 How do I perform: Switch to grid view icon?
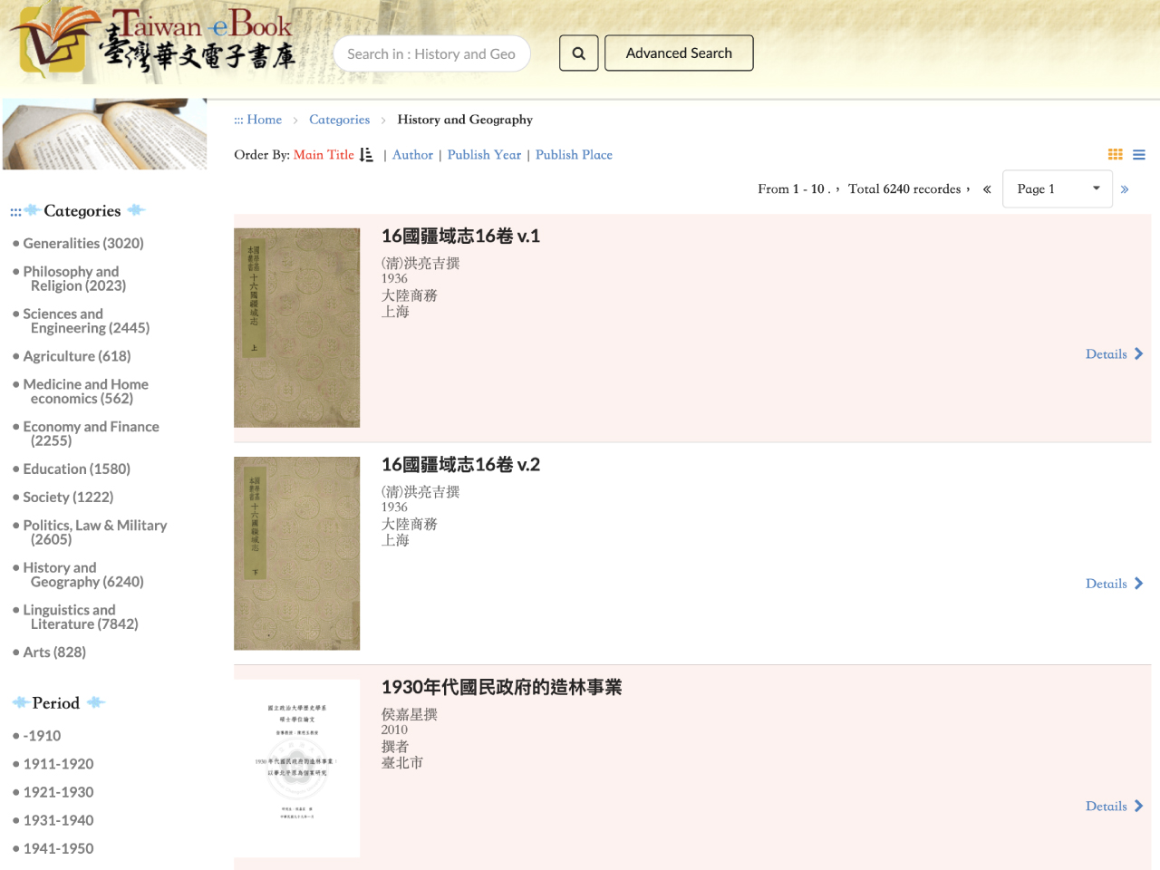[1116, 155]
